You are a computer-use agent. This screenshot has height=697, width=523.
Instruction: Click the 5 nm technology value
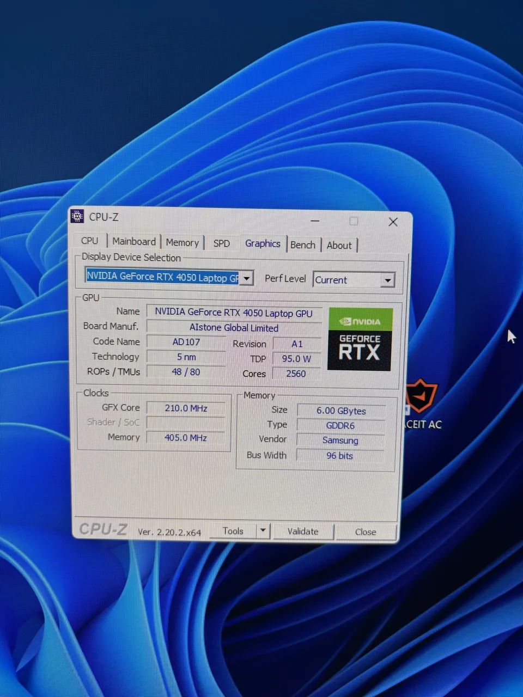coord(186,357)
